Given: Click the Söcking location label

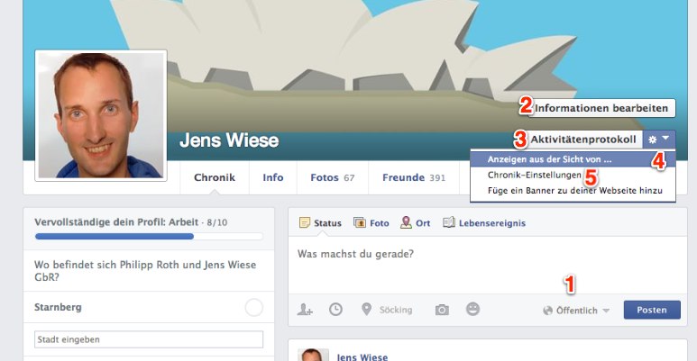Looking at the screenshot, I should 396,310.
